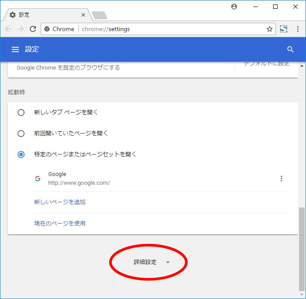Click the reload page icon
Viewport: 306px width, 299px height.
33,29
